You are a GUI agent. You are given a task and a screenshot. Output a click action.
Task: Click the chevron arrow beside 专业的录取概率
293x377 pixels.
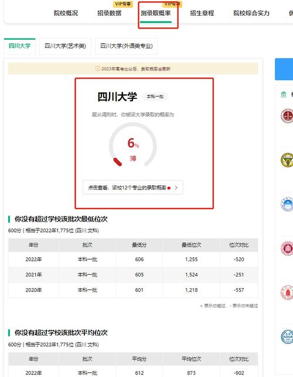176,188
